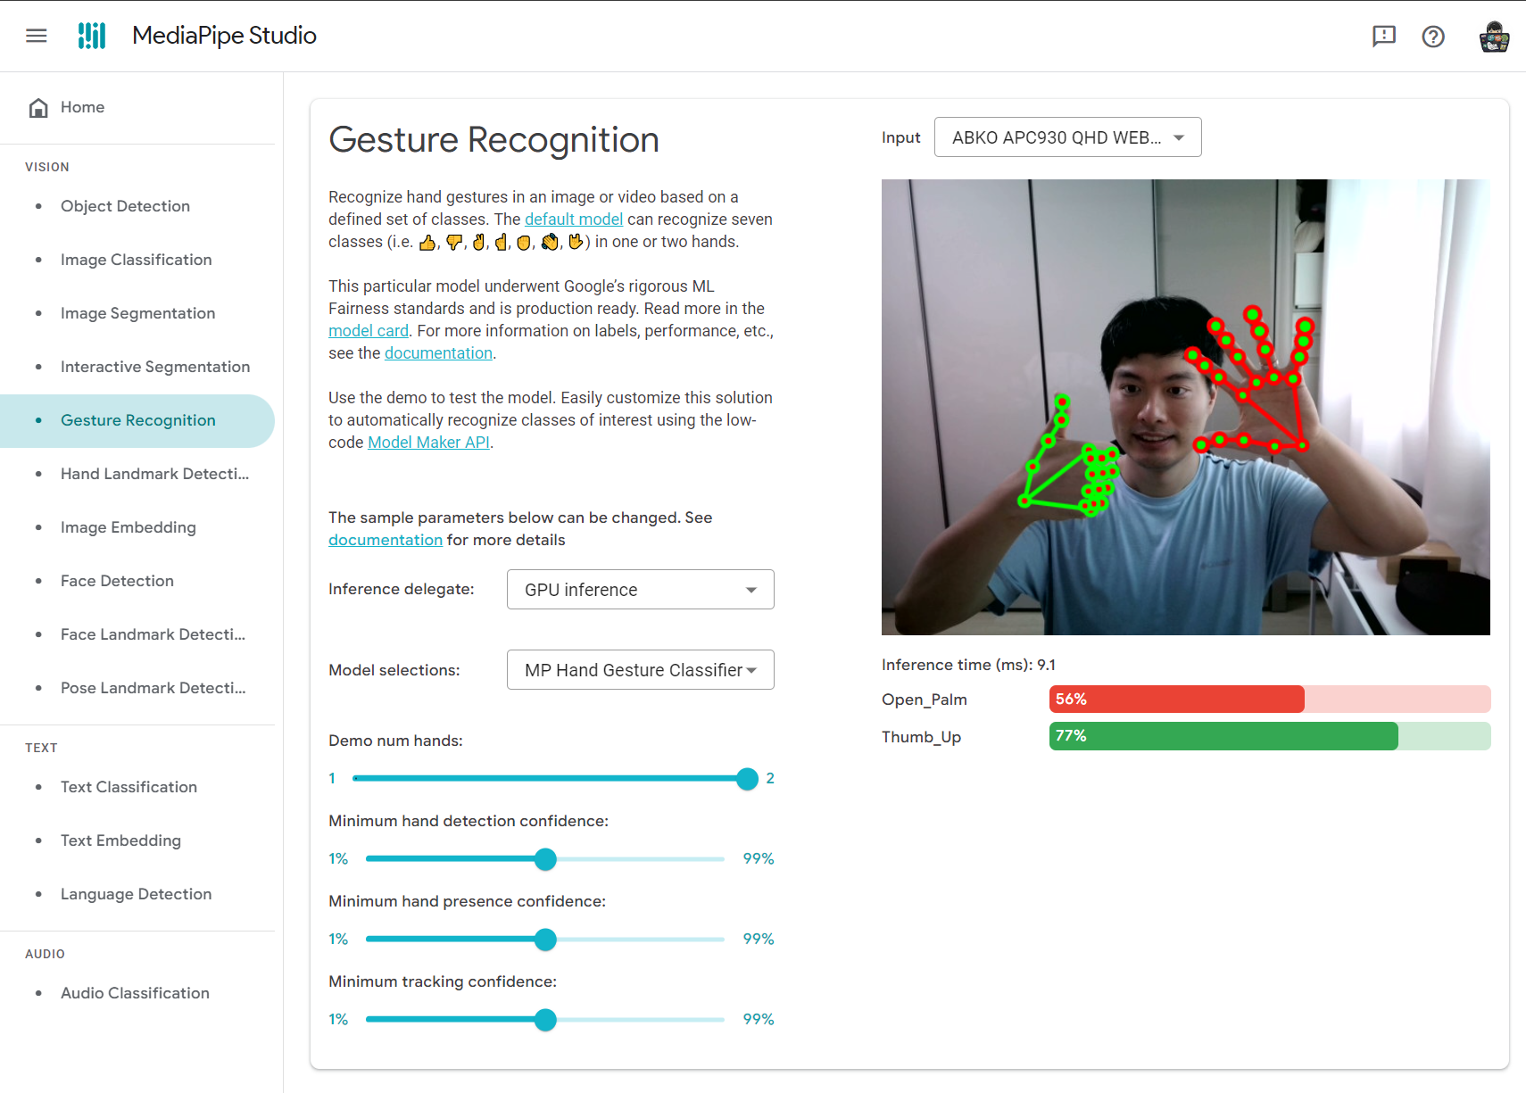
Task: Open Audio Classification page
Action: [x=137, y=993]
